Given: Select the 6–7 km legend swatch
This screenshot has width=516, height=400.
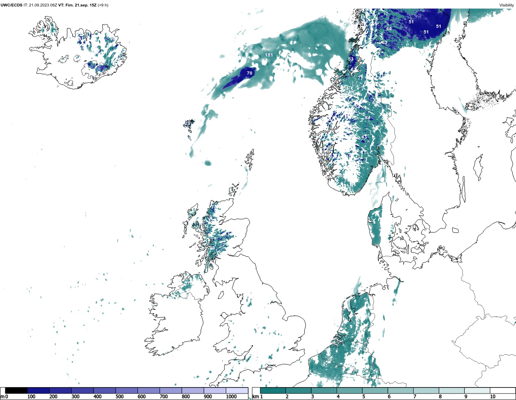Looking at the screenshot, I should coord(400,390).
